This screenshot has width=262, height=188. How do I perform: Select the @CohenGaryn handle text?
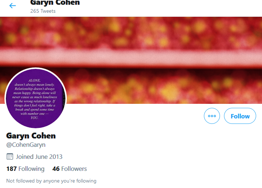tap(26, 145)
